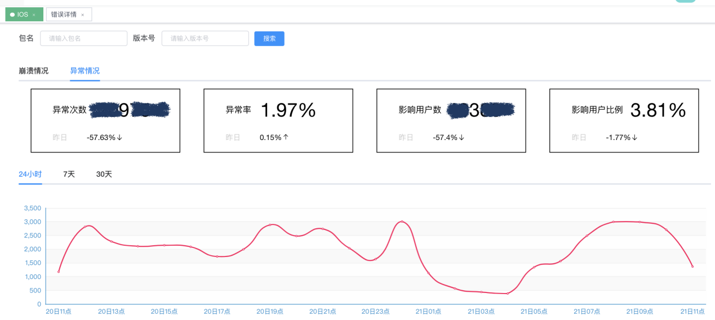The height and width of the screenshot is (320, 715).
Task: Click the 2,500 y-axis label
Action: point(32,236)
